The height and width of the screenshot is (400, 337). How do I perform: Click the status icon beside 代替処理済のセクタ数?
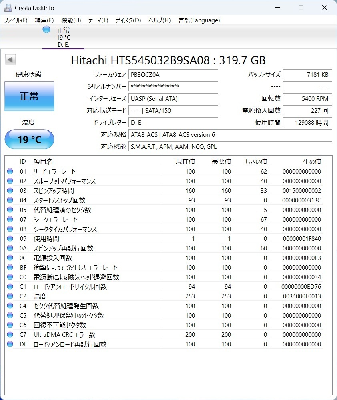10,210
